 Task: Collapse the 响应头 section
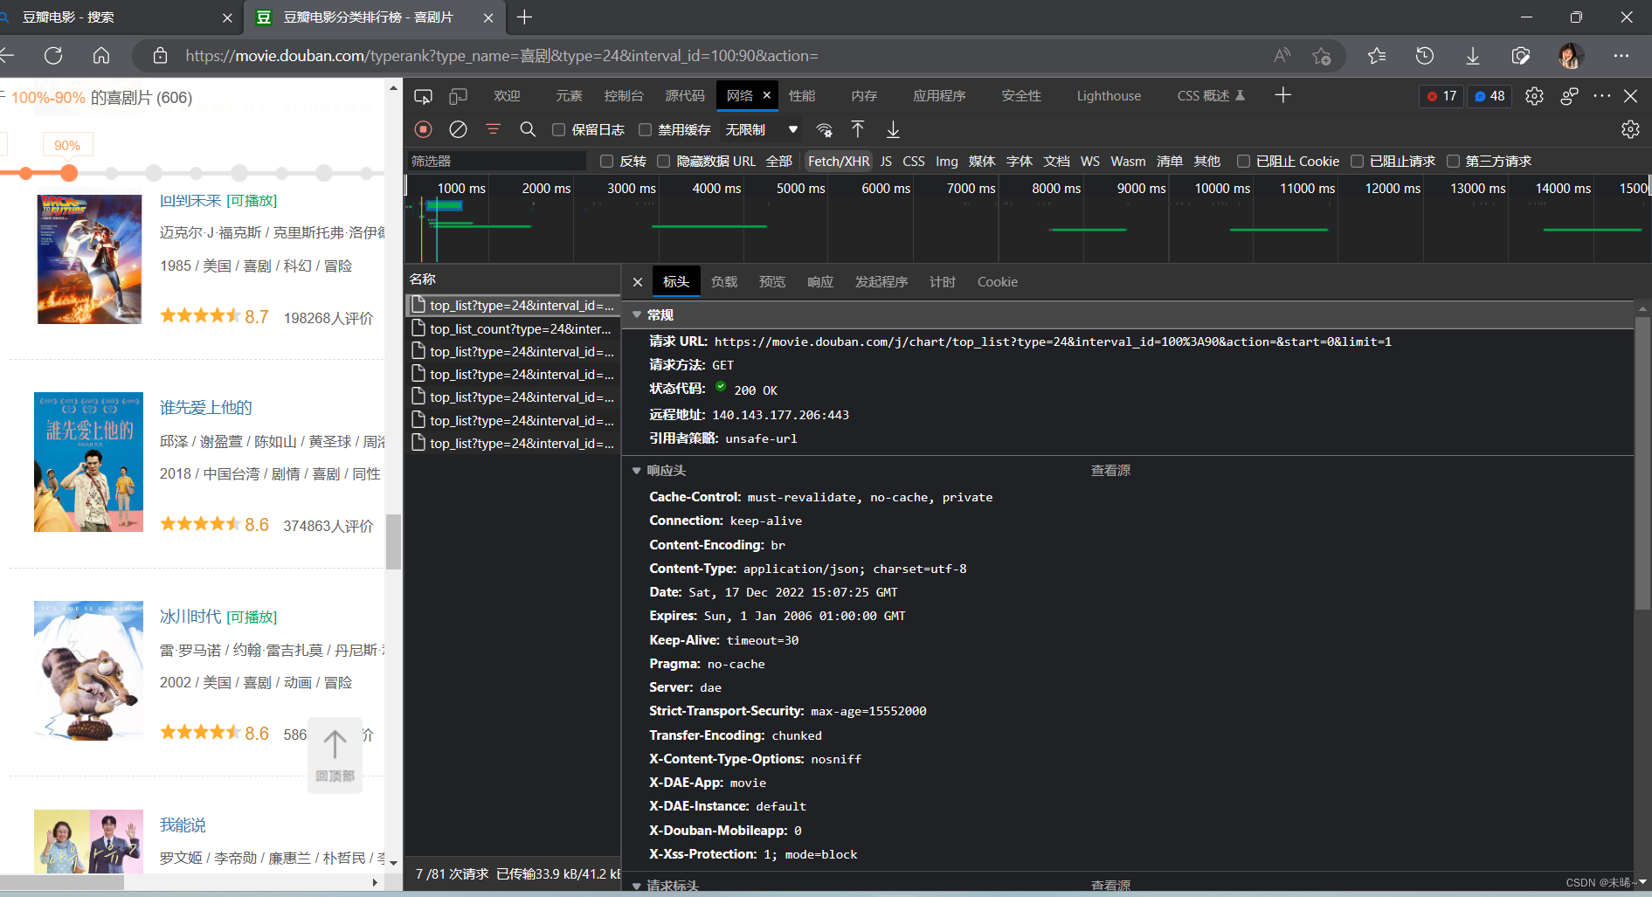pos(637,471)
